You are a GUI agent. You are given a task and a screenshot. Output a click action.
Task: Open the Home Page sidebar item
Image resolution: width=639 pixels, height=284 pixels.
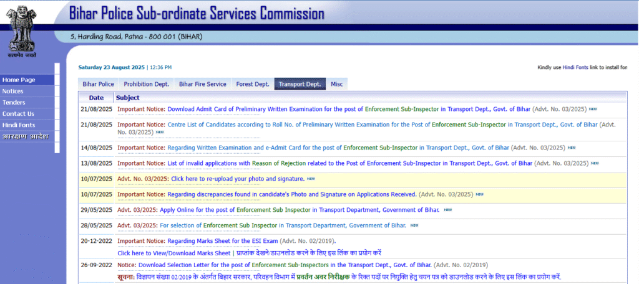coord(19,80)
